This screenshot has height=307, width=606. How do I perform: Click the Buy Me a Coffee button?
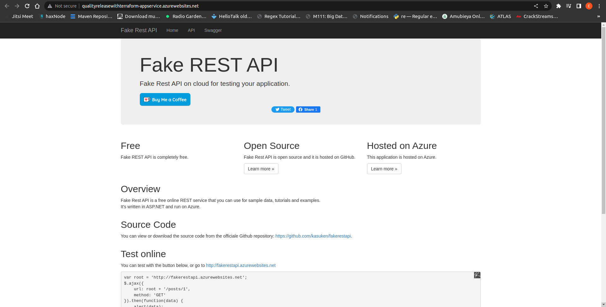coord(165,99)
